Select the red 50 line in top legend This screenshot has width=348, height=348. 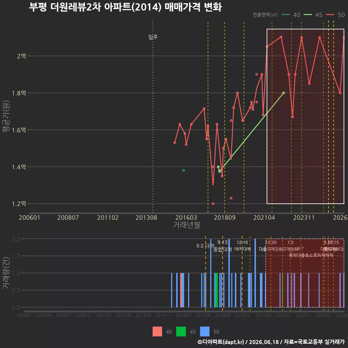pos(330,14)
